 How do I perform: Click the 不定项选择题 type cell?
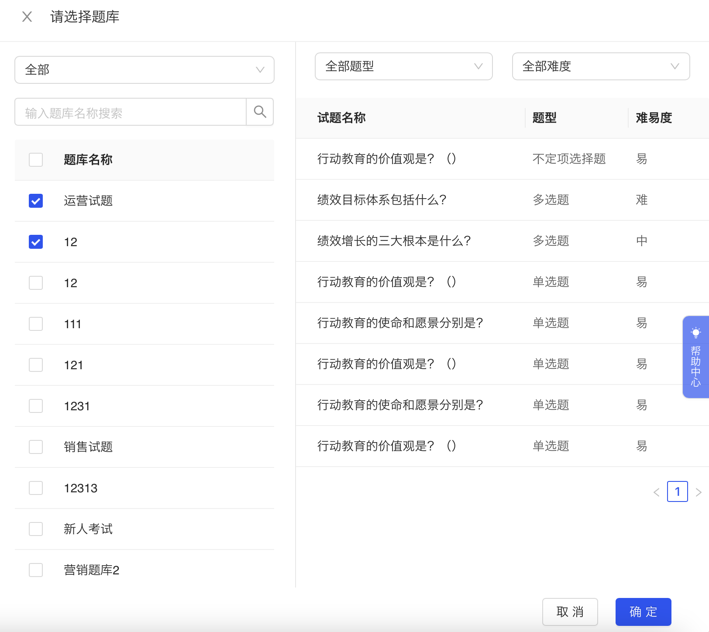(x=569, y=159)
